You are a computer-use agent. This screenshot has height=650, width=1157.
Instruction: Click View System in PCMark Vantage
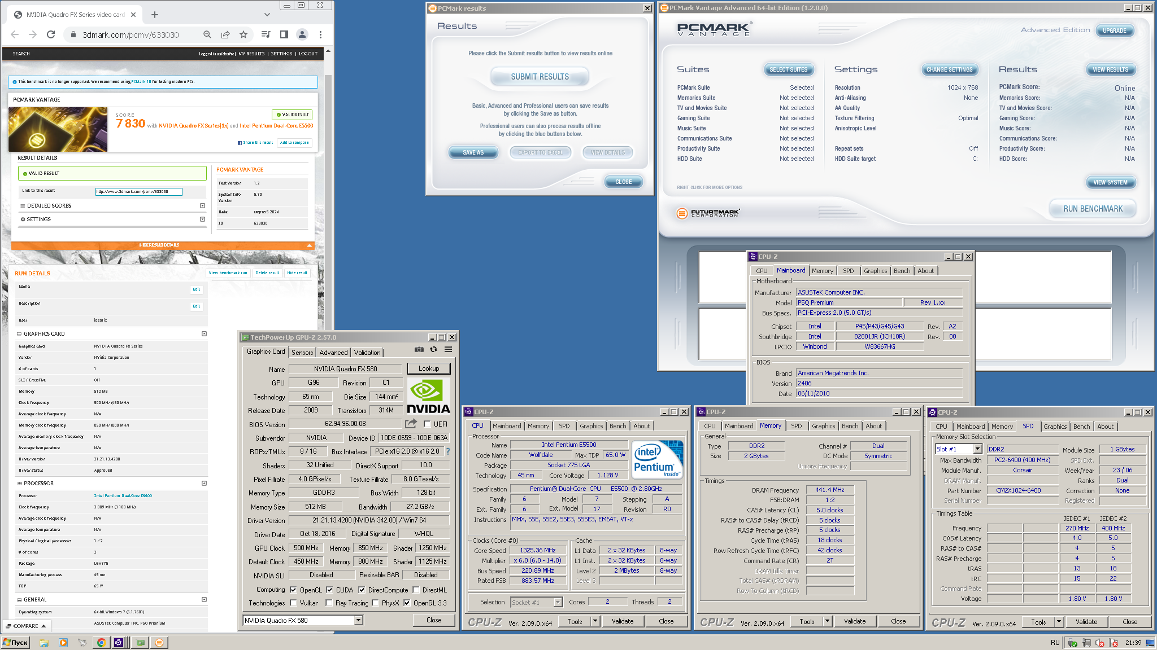1110,182
